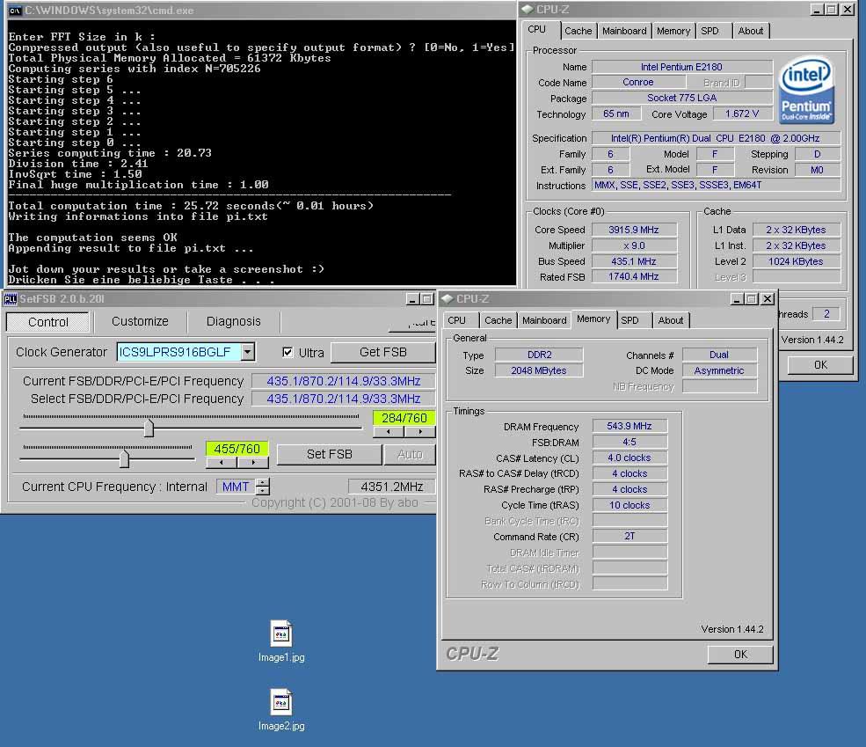
Task: Open SPD tab in back CPU-Z window
Action: [710, 31]
